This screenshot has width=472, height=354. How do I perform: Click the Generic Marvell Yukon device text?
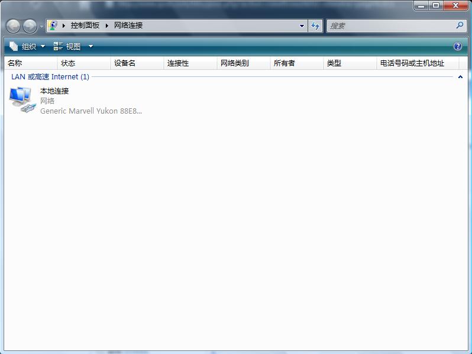click(91, 111)
